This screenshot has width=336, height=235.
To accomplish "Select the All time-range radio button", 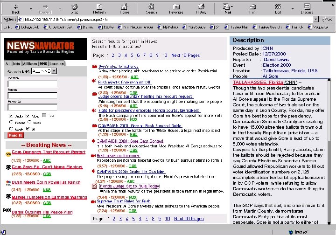I will tap(28, 129).
